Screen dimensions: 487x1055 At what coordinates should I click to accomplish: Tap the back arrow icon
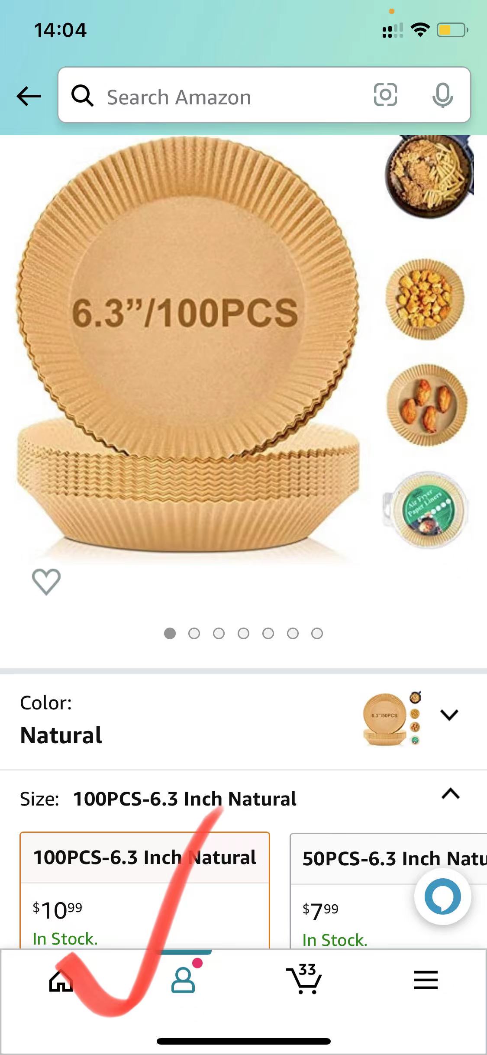pyautogui.click(x=29, y=96)
